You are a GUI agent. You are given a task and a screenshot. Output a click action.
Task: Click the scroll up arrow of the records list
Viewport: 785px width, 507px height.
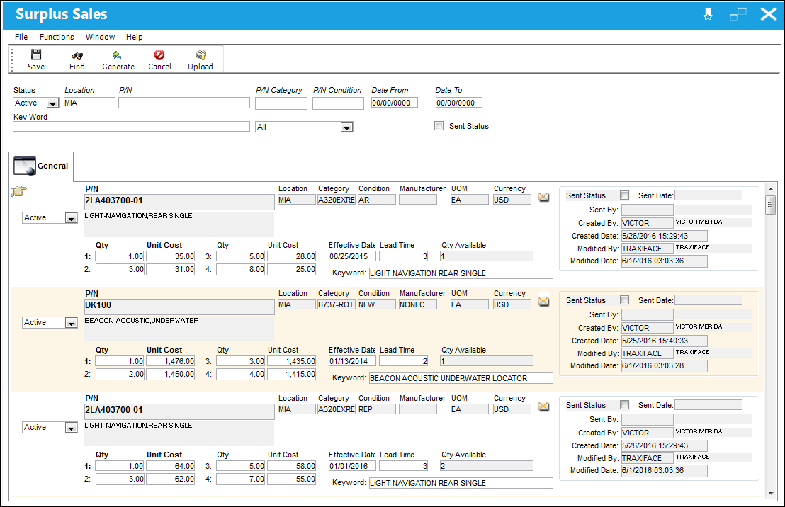(x=771, y=189)
